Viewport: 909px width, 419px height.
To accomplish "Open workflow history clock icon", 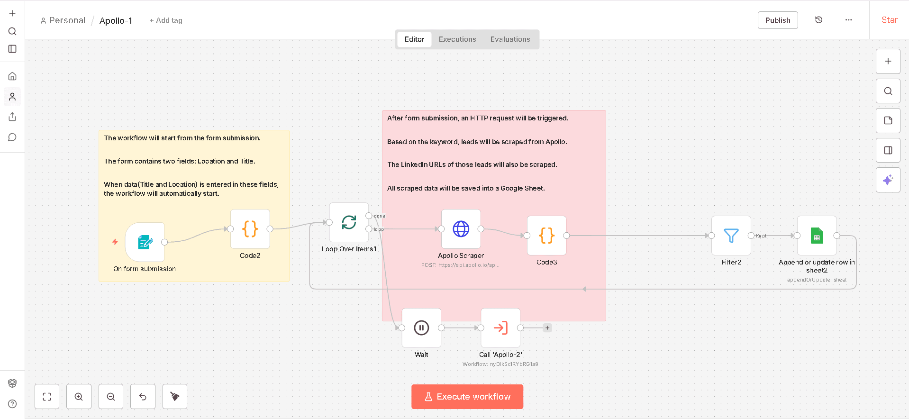I will point(818,20).
